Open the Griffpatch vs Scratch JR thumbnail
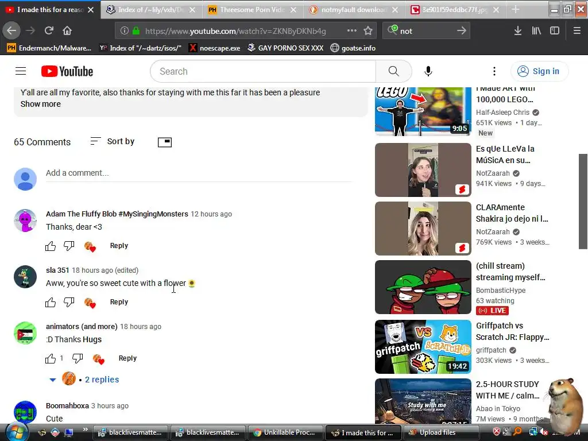The image size is (588, 441). click(x=423, y=346)
